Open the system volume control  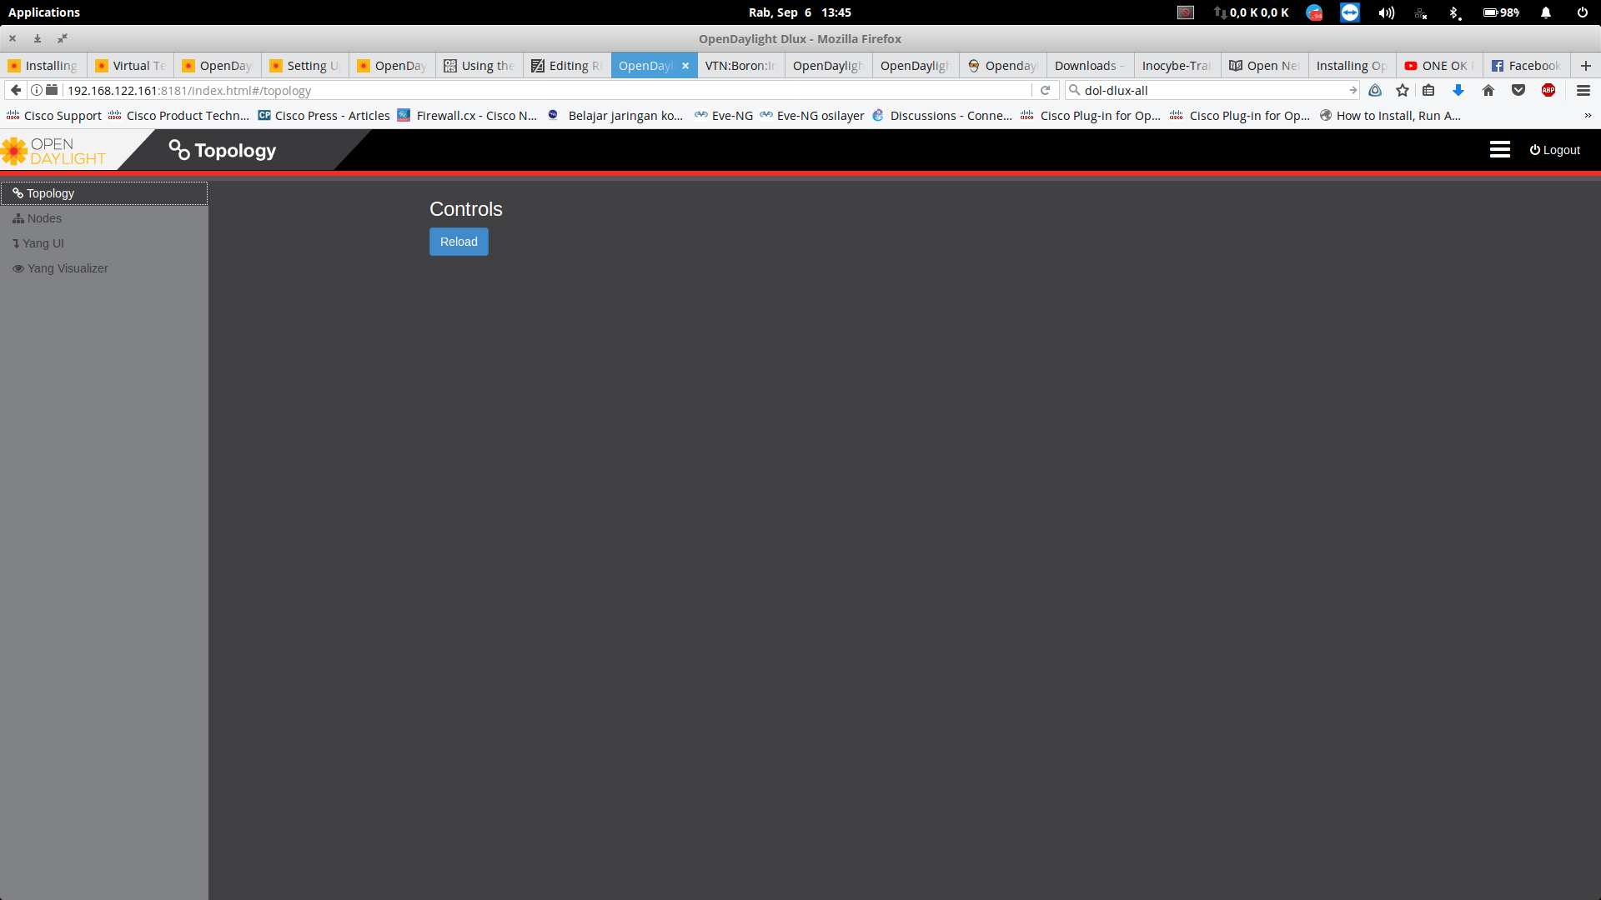(x=1386, y=12)
